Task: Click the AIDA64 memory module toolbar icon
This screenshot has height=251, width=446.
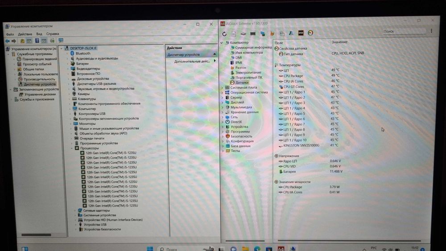Action: [x=252, y=34]
